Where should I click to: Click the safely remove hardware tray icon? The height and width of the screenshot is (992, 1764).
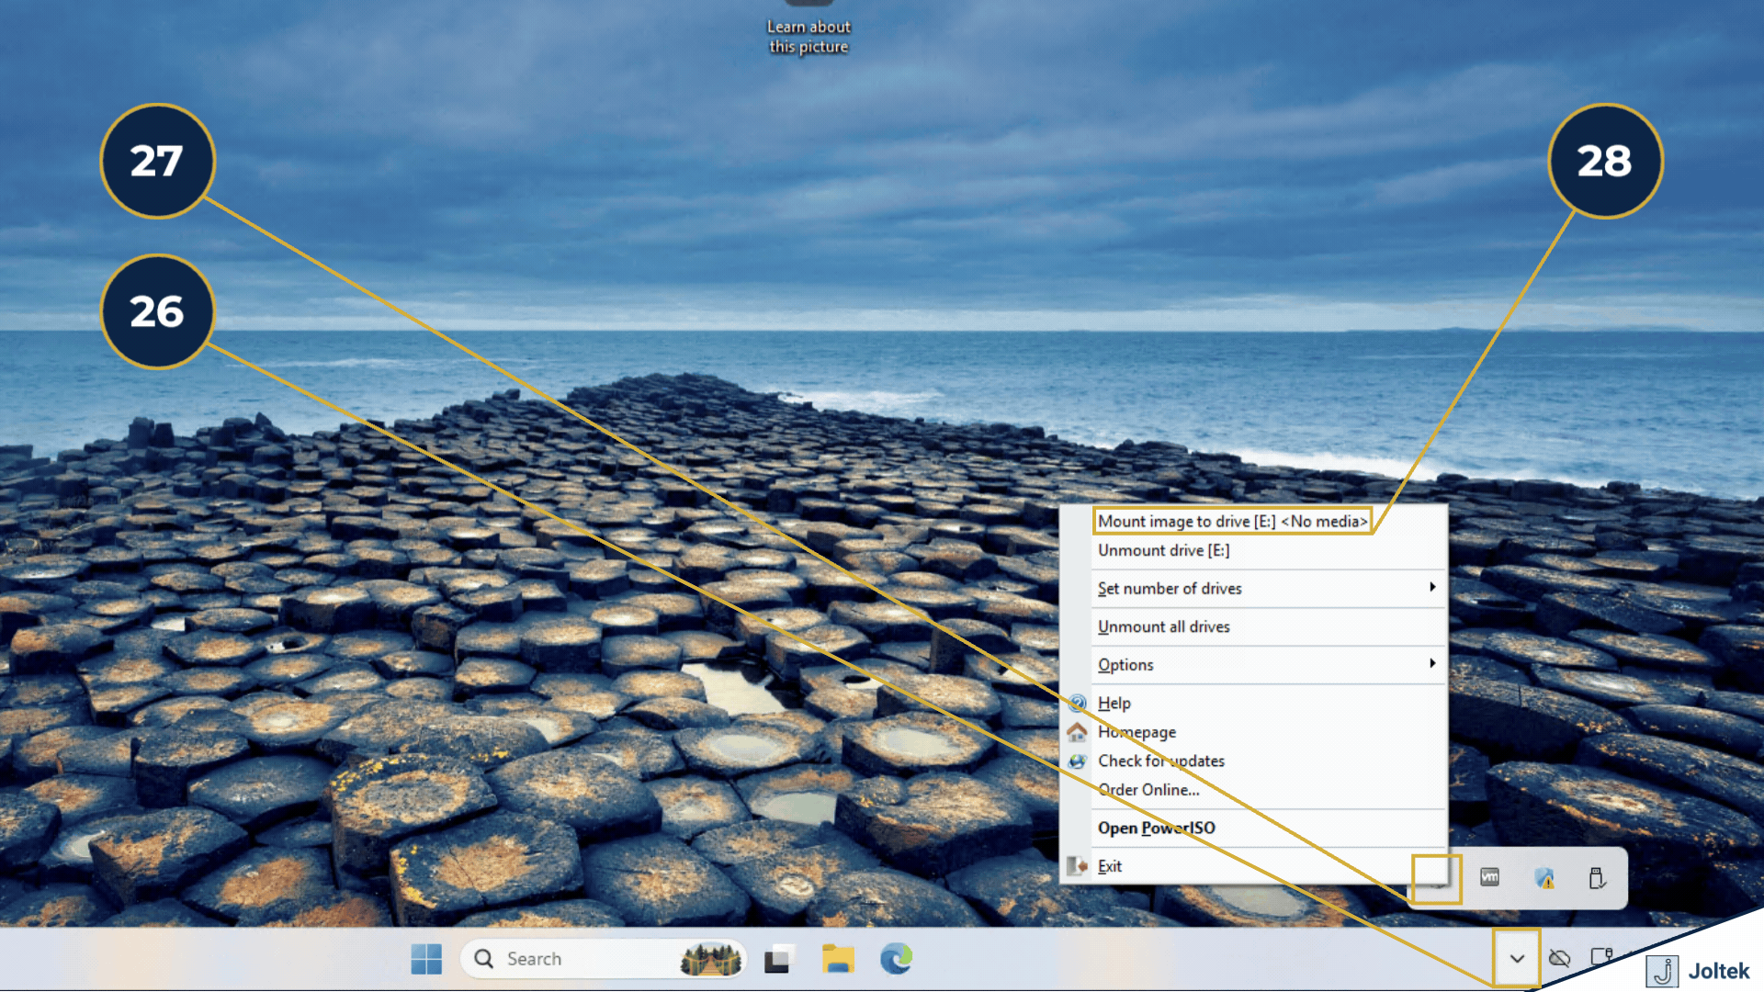point(1599,878)
